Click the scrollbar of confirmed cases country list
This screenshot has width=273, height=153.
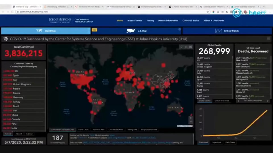click(x=45, y=100)
